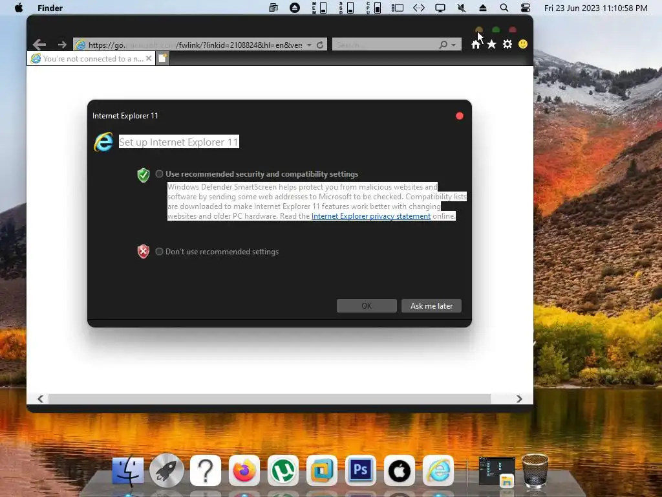Go back with the browser back arrow
662x497 pixels.
click(39, 45)
